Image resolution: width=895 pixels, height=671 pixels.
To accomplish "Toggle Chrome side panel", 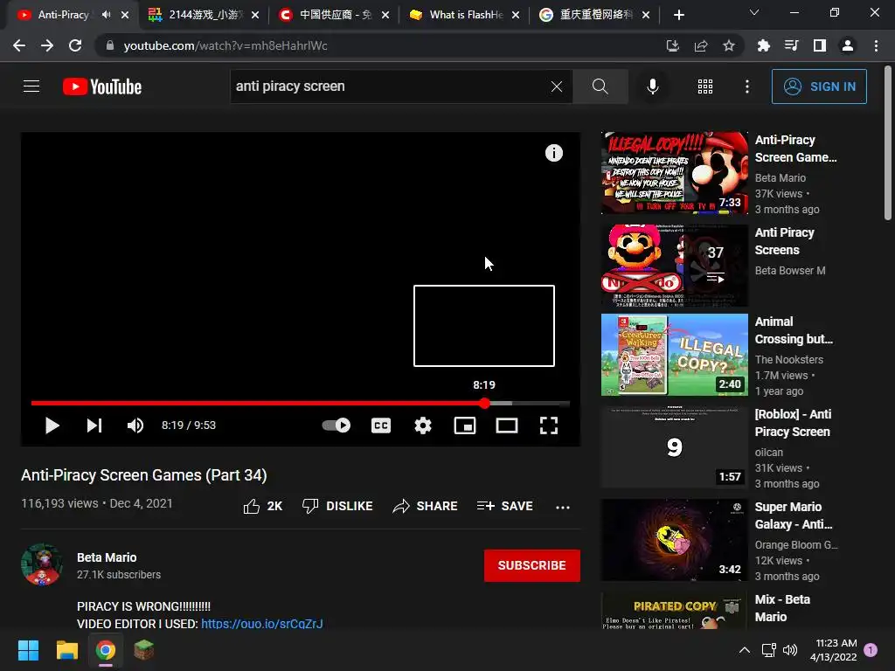I will coord(820,45).
